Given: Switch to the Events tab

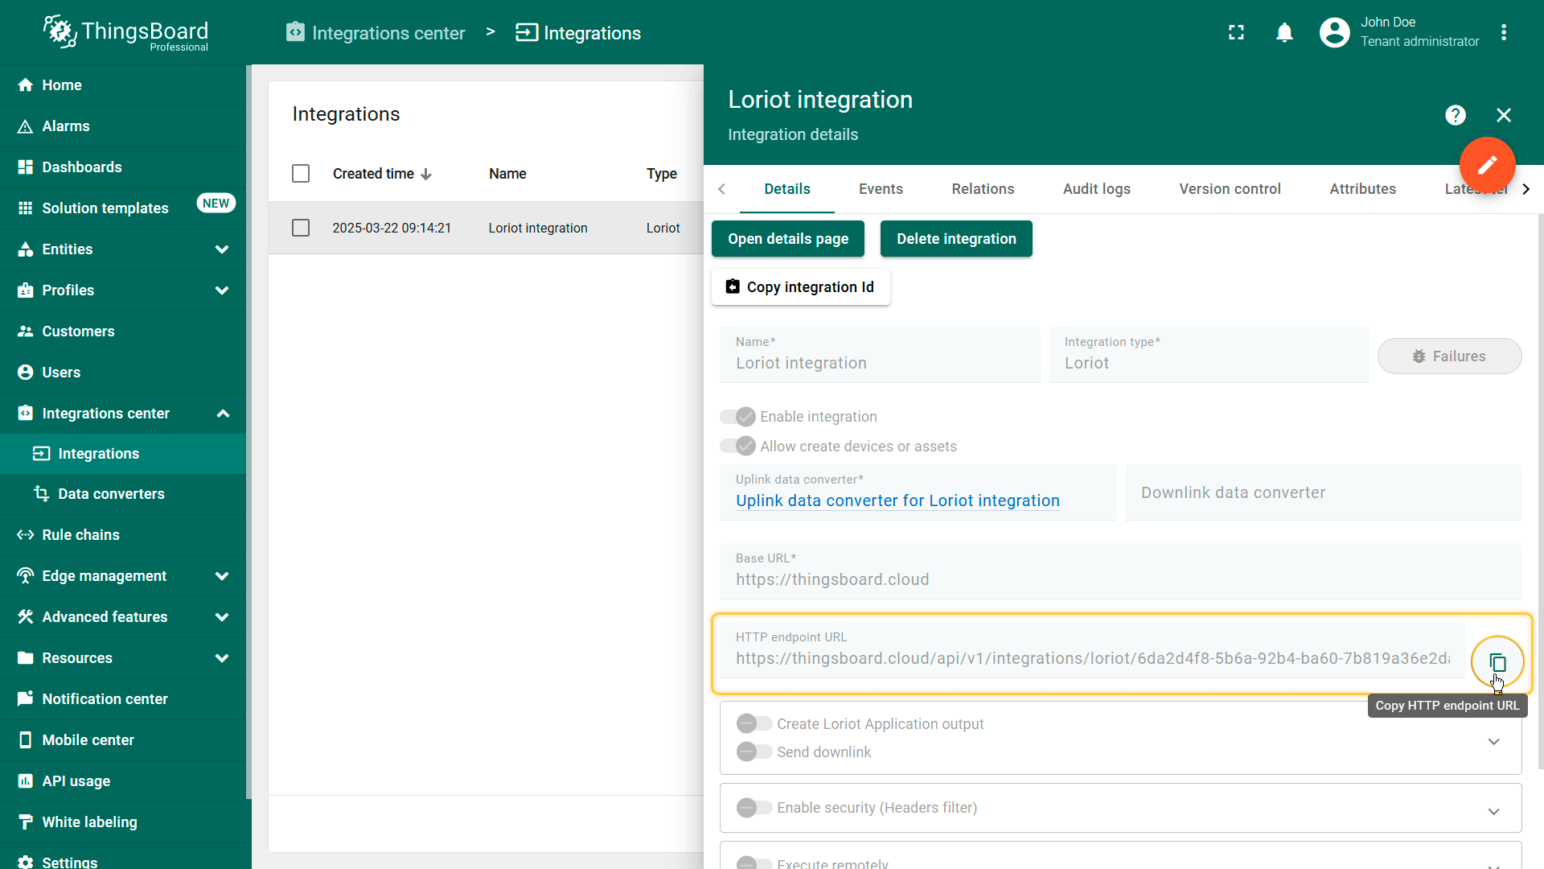Looking at the screenshot, I should (x=881, y=189).
